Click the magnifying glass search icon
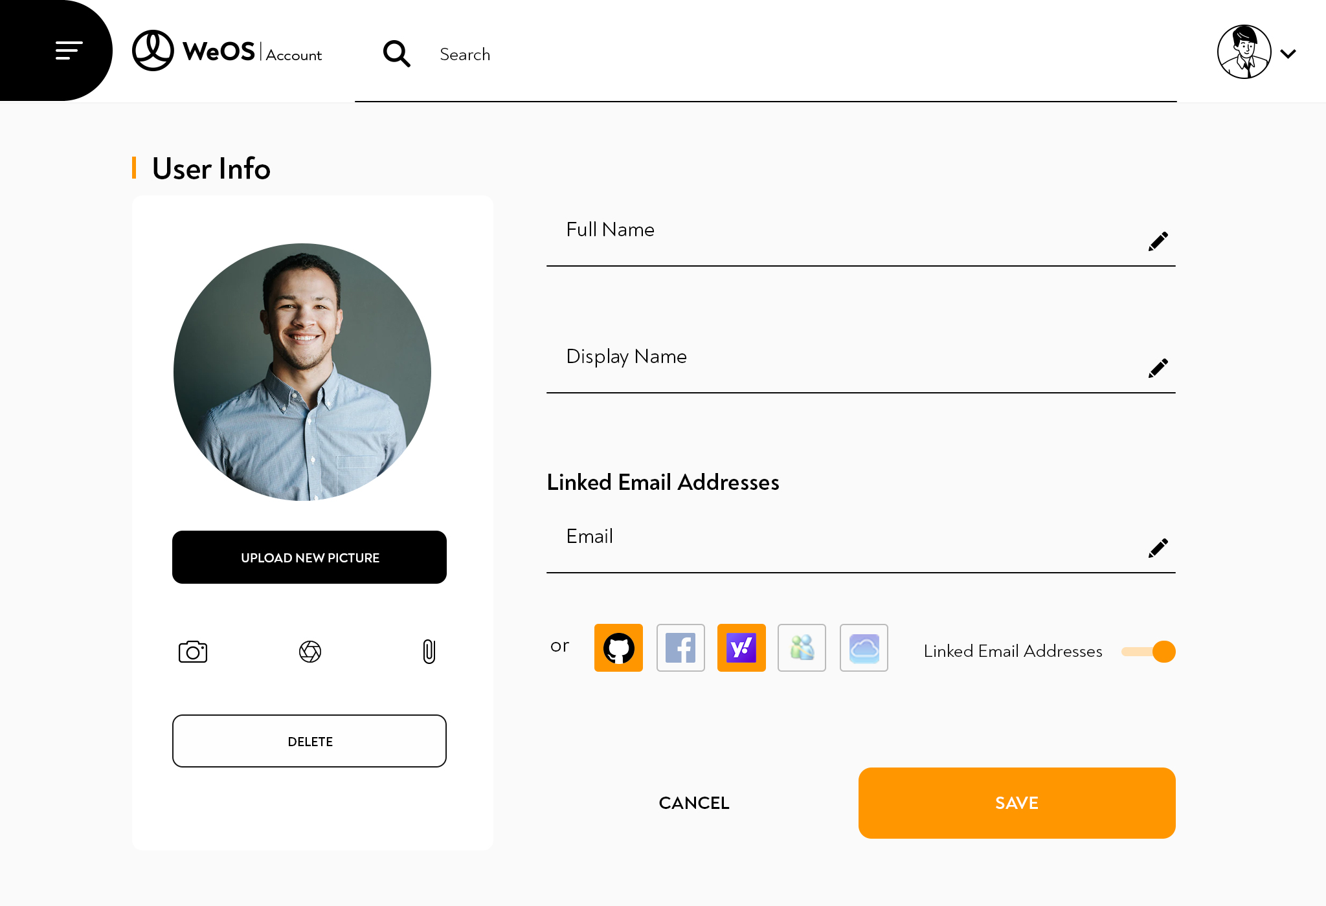 coord(396,54)
